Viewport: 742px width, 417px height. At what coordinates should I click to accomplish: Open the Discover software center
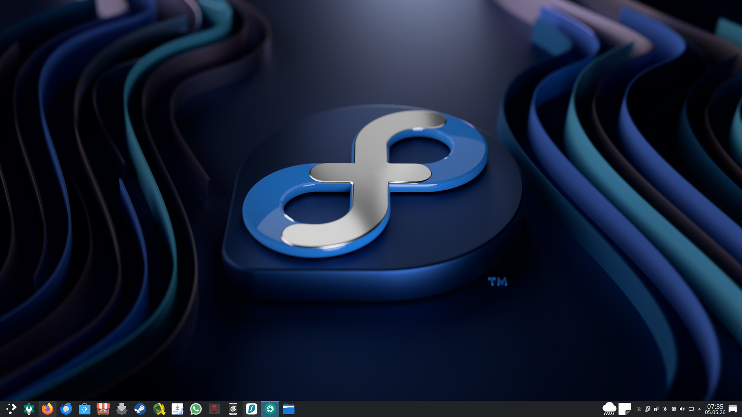85,409
